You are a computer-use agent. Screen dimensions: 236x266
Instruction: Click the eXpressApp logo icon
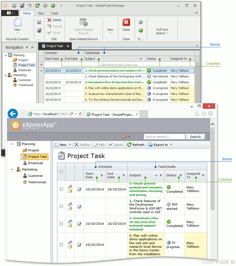point(16,125)
